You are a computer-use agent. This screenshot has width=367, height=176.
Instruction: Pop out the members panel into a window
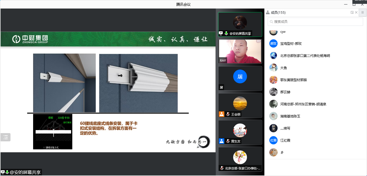[352, 12]
